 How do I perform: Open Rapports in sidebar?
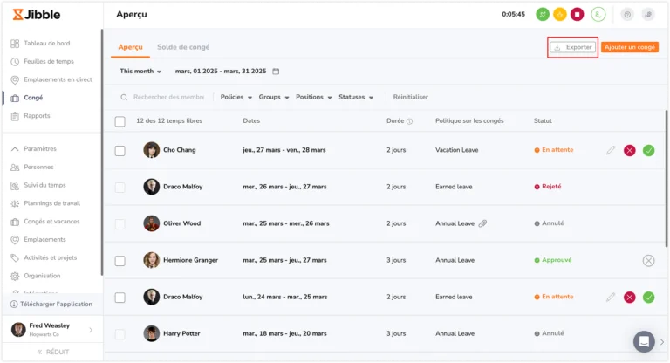point(31,116)
